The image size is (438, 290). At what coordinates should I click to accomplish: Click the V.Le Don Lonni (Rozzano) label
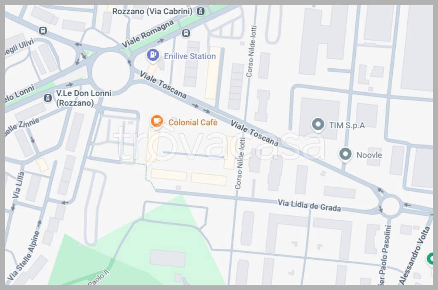click(83, 98)
